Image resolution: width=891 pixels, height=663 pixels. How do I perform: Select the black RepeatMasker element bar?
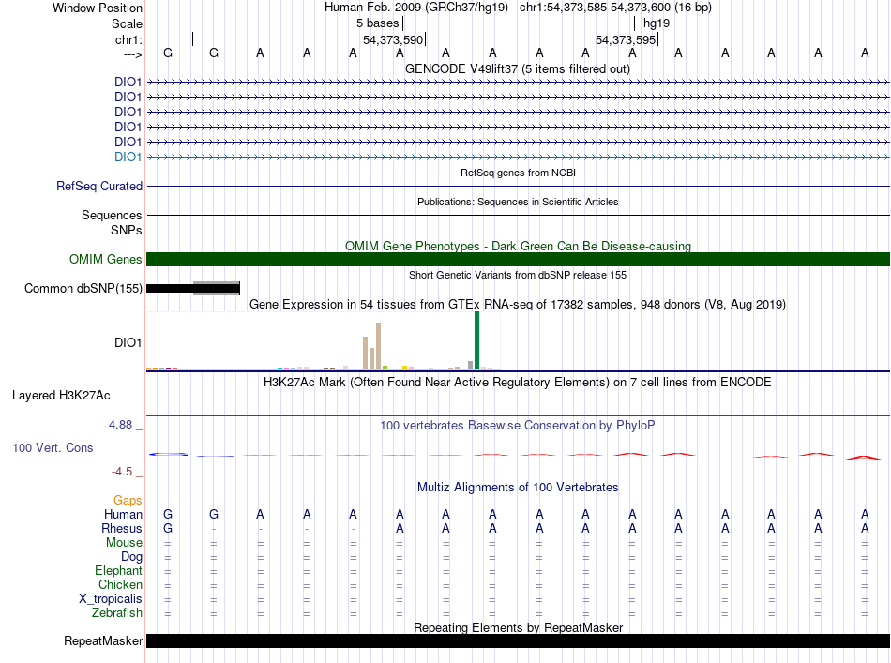coord(518,641)
